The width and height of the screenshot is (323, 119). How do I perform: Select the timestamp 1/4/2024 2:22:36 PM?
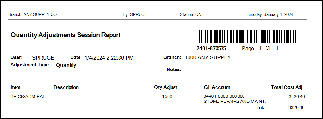click(x=109, y=58)
